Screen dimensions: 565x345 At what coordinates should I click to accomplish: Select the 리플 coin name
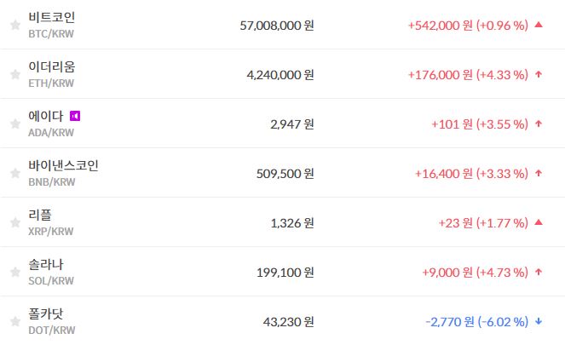point(39,215)
